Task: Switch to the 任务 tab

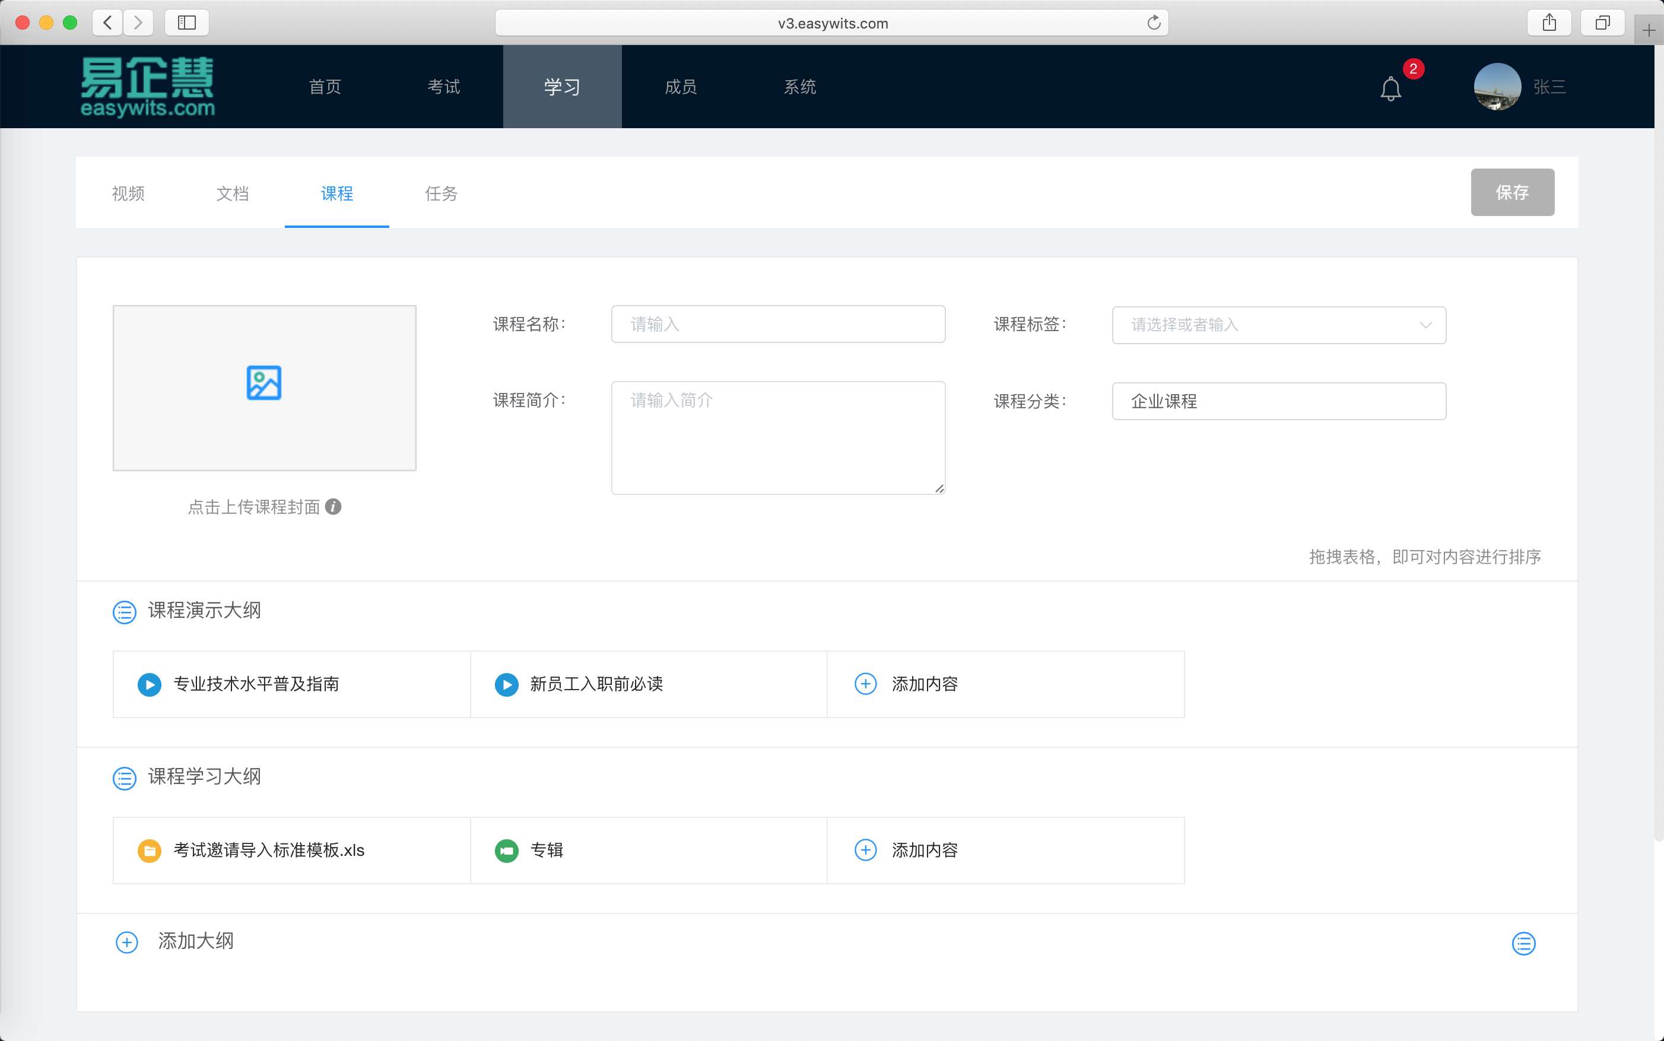Action: 442,193
